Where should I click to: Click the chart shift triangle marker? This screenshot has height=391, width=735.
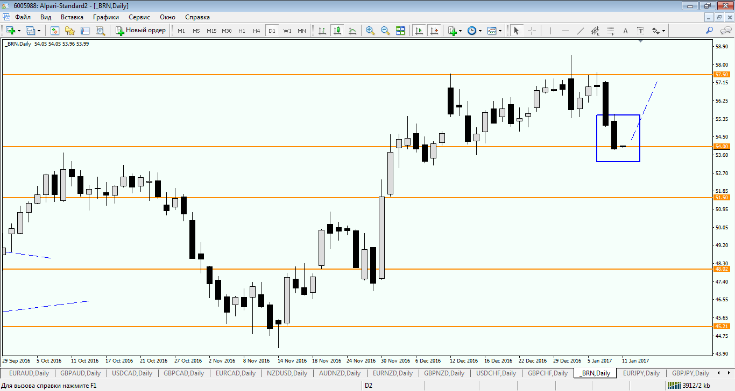click(x=640, y=41)
